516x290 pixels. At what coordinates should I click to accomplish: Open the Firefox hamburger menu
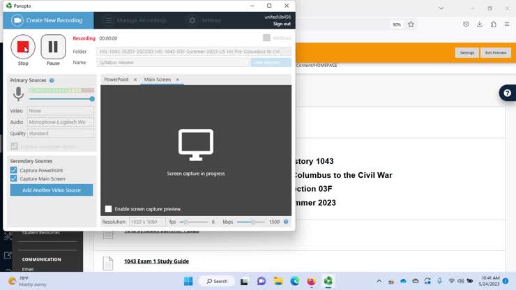coord(506,24)
